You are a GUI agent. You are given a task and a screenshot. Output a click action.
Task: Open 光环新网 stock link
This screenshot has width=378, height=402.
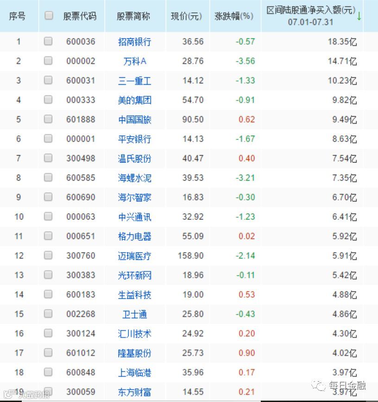click(x=135, y=276)
